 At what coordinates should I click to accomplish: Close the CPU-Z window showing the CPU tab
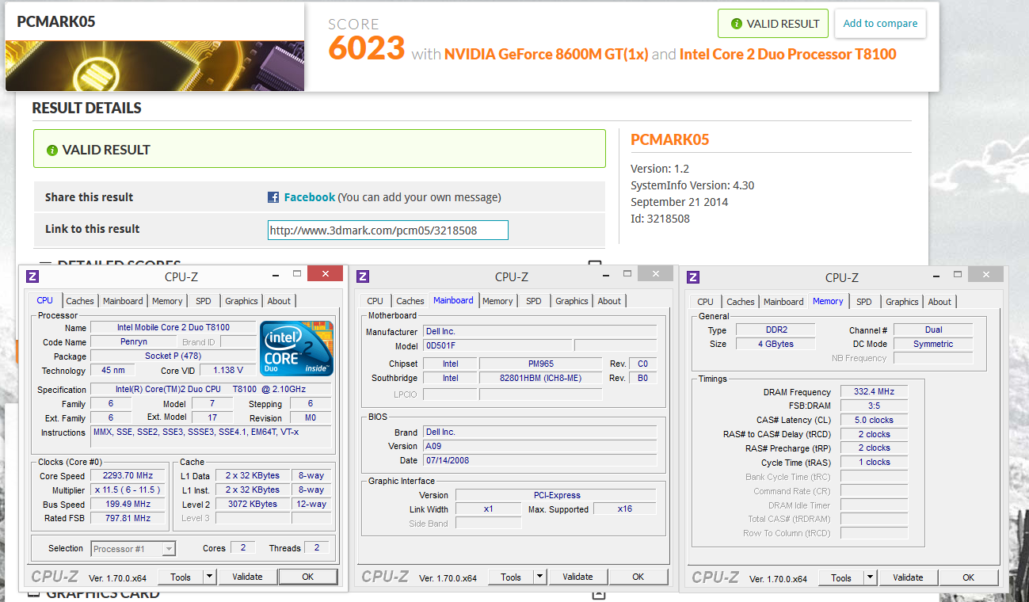pyautogui.click(x=325, y=274)
